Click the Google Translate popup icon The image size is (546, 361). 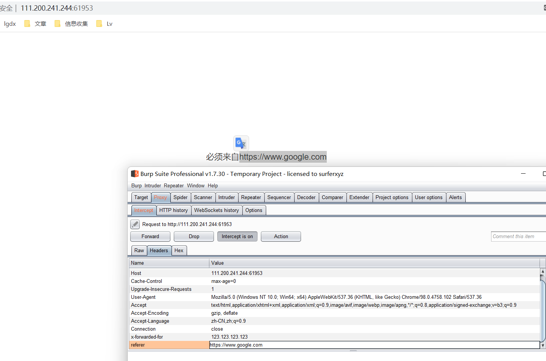(x=241, y=143)
